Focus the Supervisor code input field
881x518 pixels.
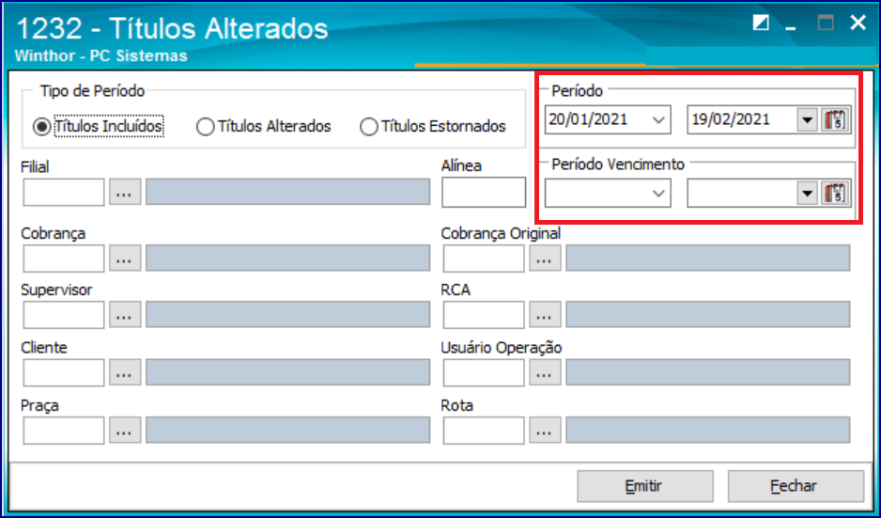click(x=64, y=315)
